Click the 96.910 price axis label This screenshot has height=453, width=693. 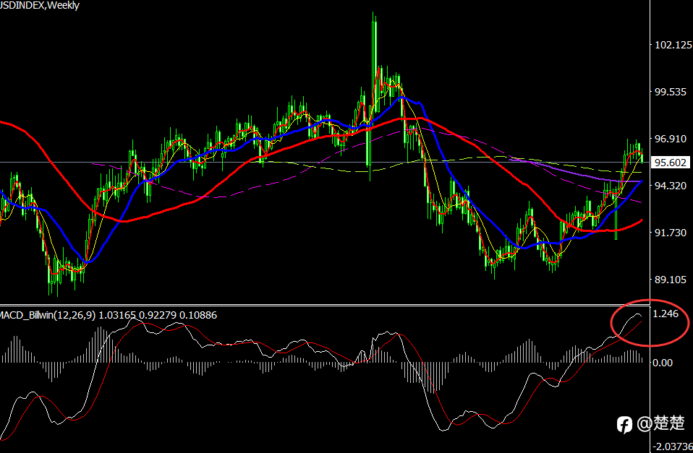671,139
